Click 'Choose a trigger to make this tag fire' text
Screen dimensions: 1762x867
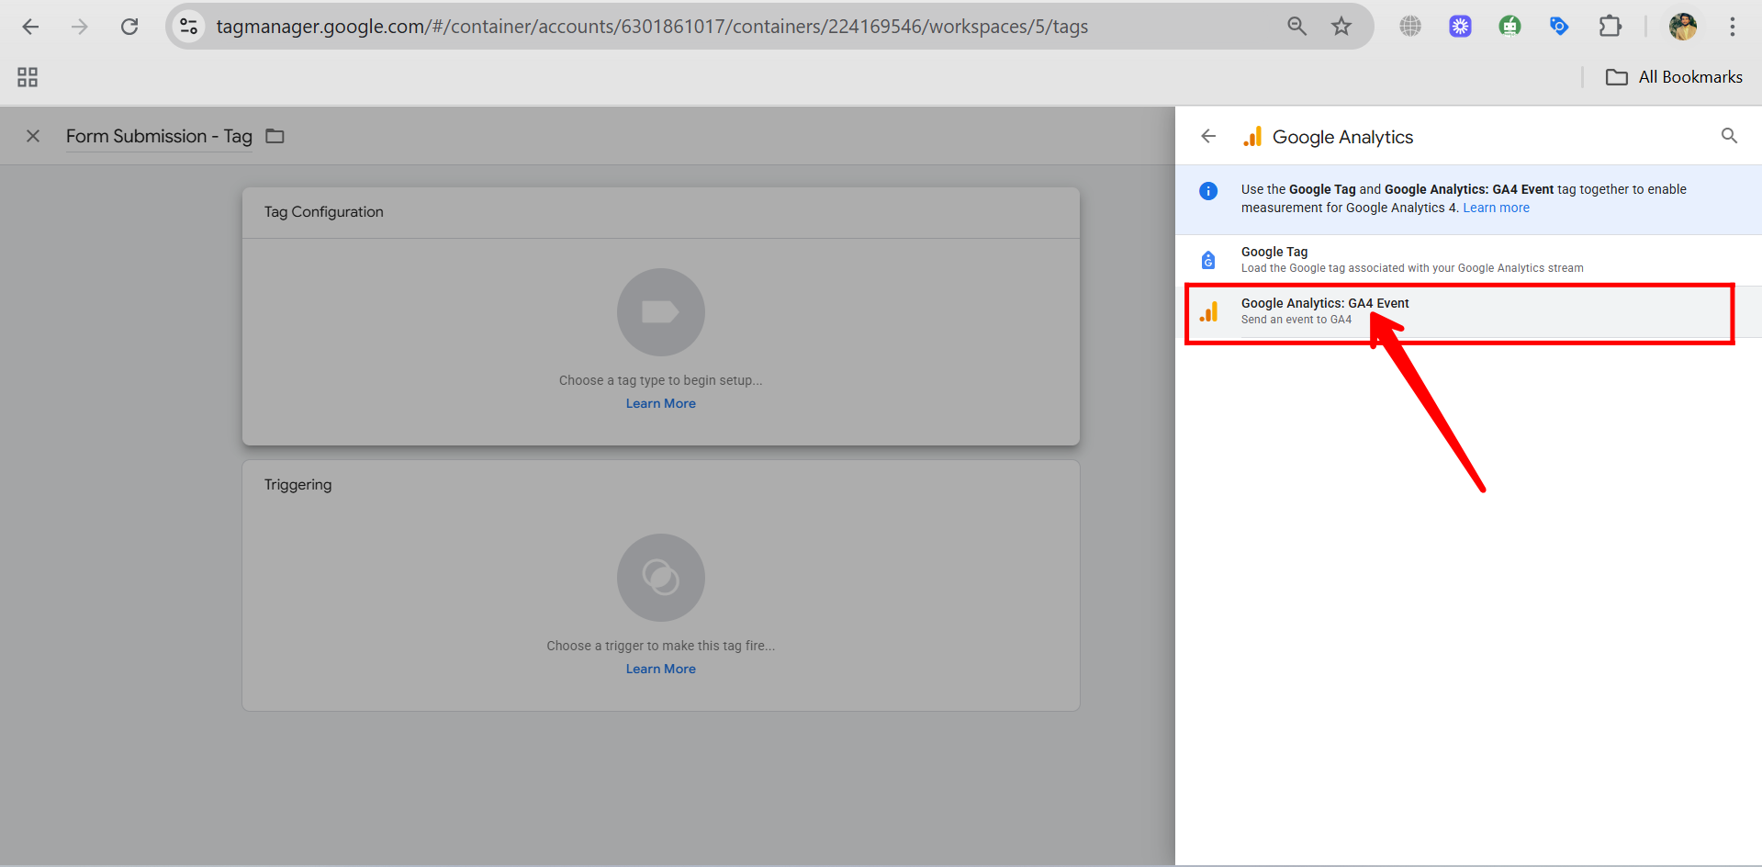[x=661, y=646]
